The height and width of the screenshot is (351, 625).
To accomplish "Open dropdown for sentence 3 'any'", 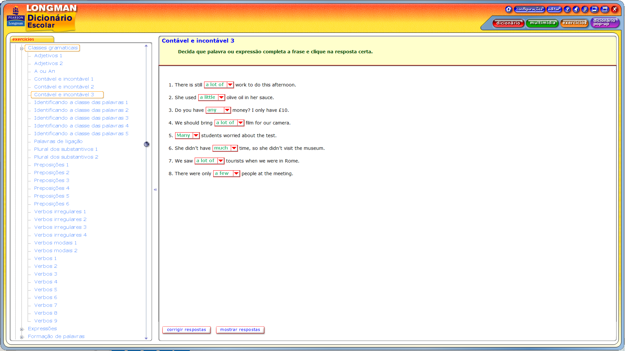I will coord(227,110).
